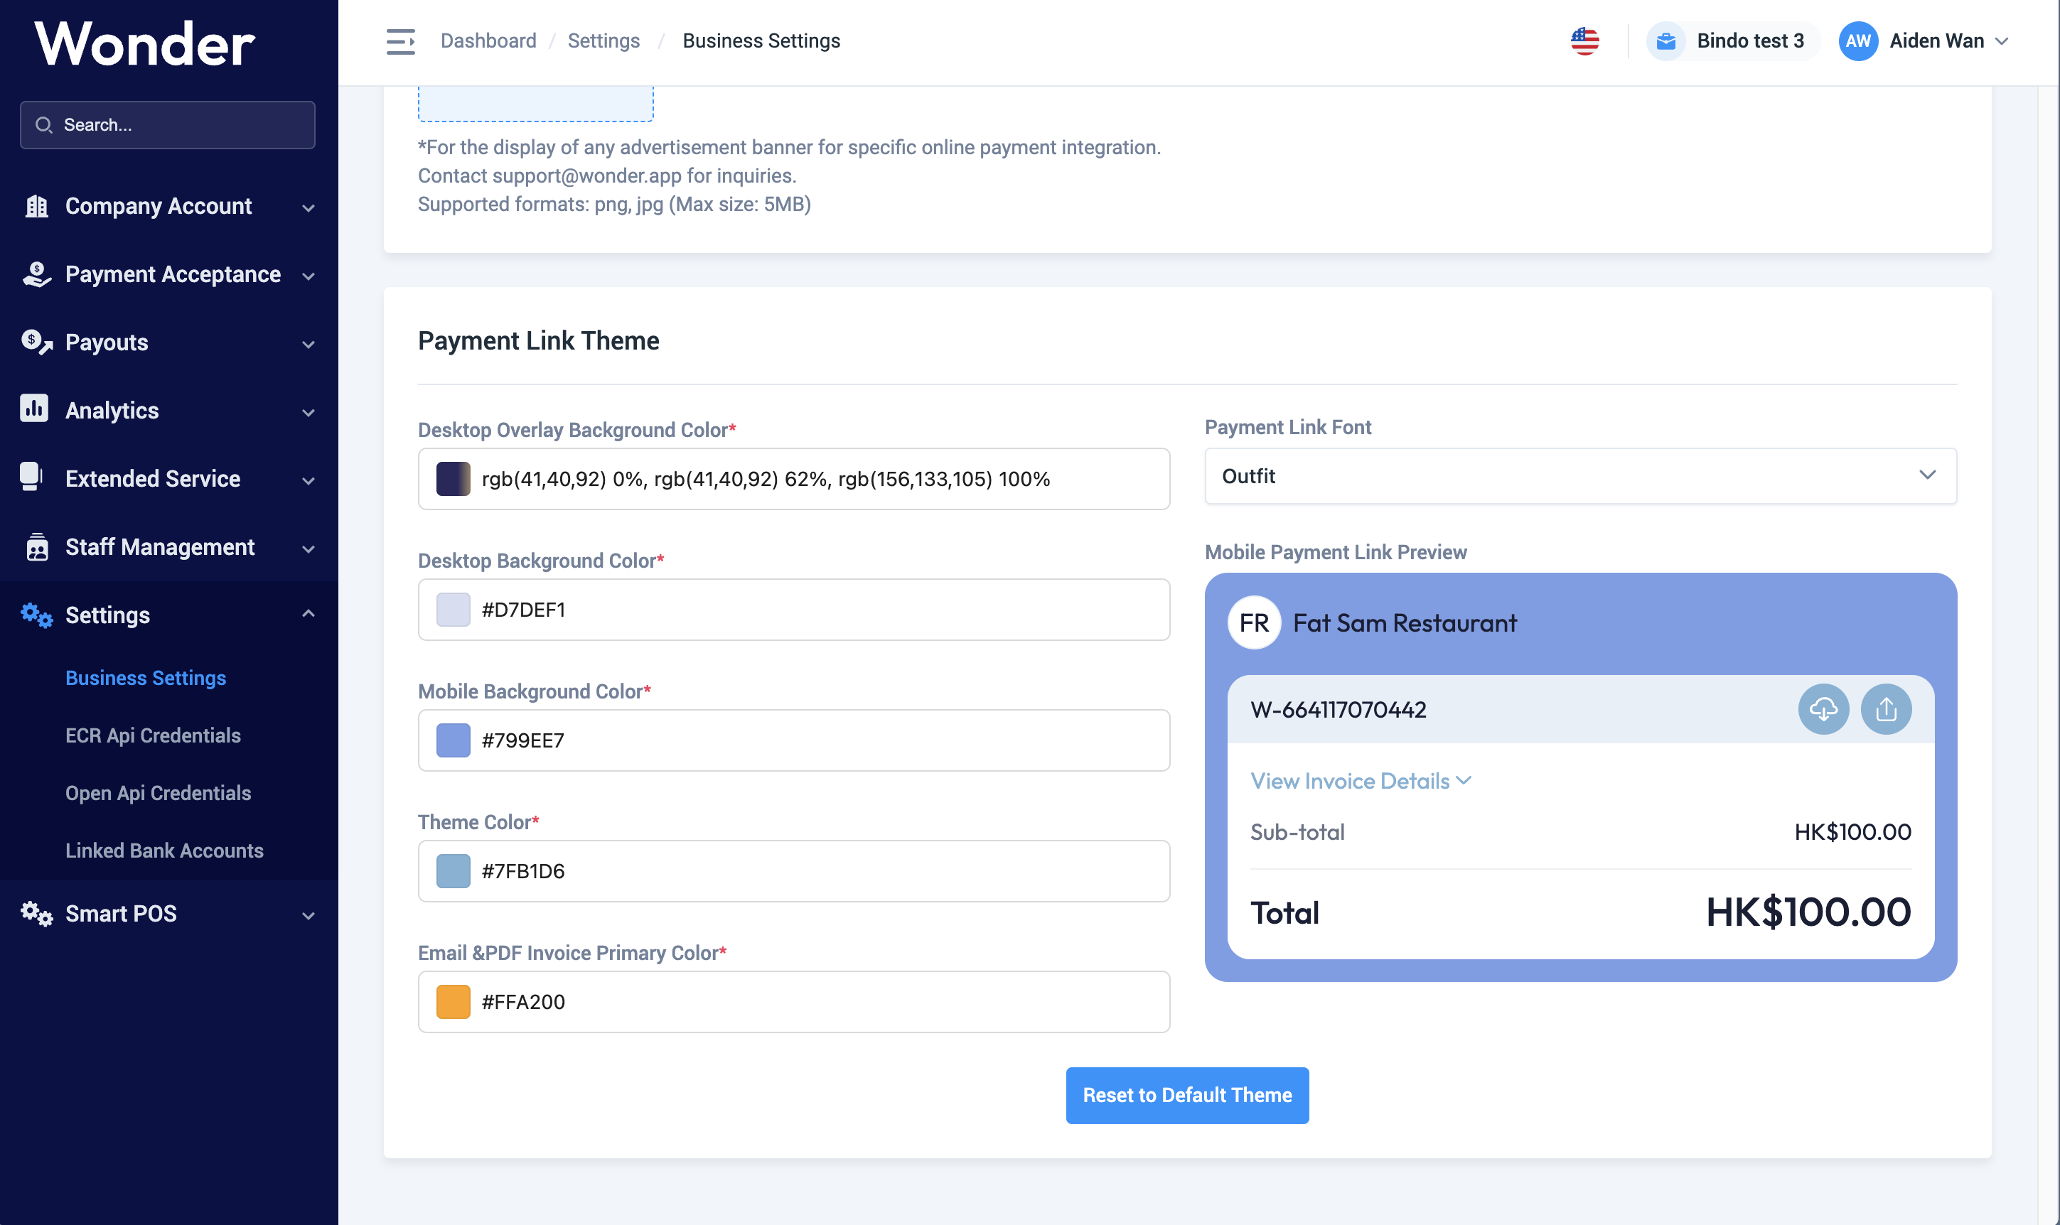2060x1225 pixels.
Task: Open Linked Bank Accounts page
Action: [164, 851]
